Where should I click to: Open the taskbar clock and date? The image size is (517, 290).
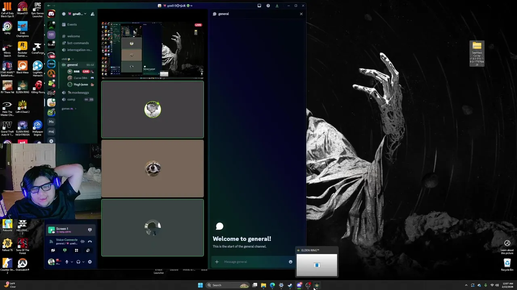508,285
